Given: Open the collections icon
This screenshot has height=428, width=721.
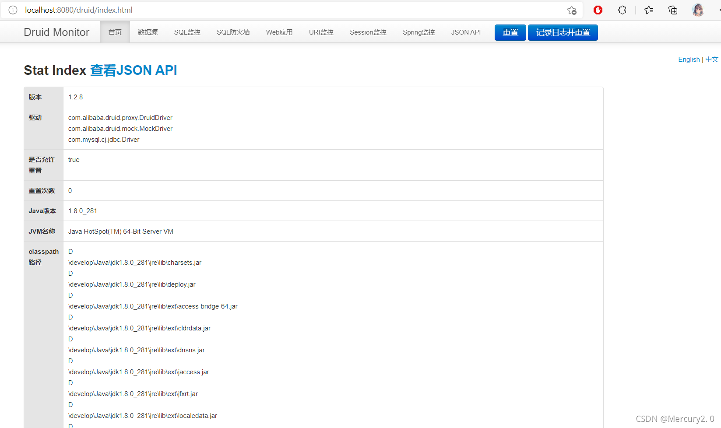Looking at the screenshot, I should 673,10.
